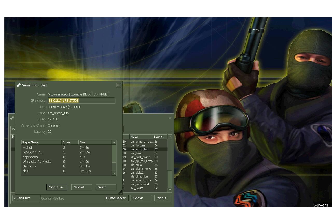Sort players by Score column
The height and width of the screenshot is (207, 332).
(70, 142)
